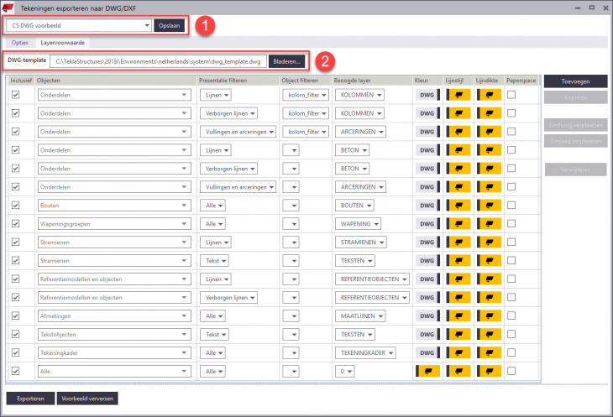
Task: Click line thickness icon in WAPENING row
Action: coord(489,223)
